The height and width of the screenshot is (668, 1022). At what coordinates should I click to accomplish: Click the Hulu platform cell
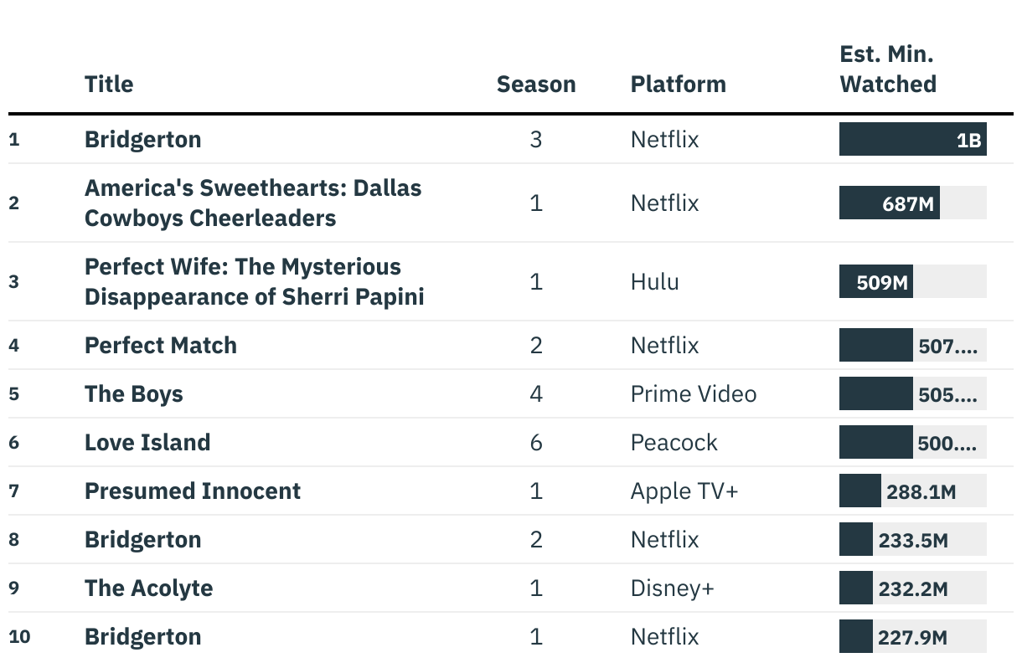pyautogui.click(x=654, y=282)
